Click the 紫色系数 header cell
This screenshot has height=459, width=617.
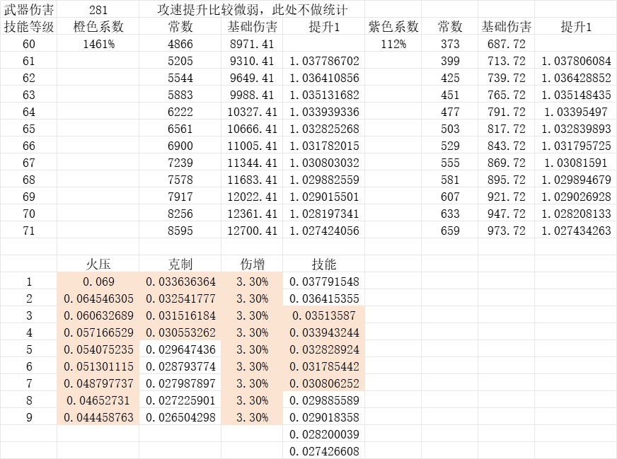coord(393,27)
